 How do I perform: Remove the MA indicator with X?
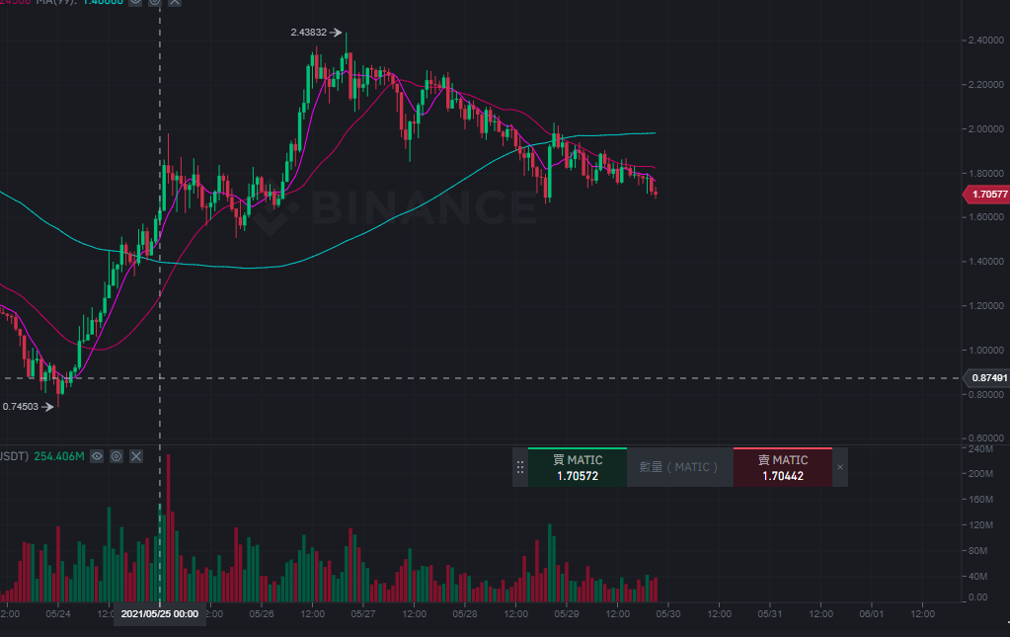tap(175, 2)
